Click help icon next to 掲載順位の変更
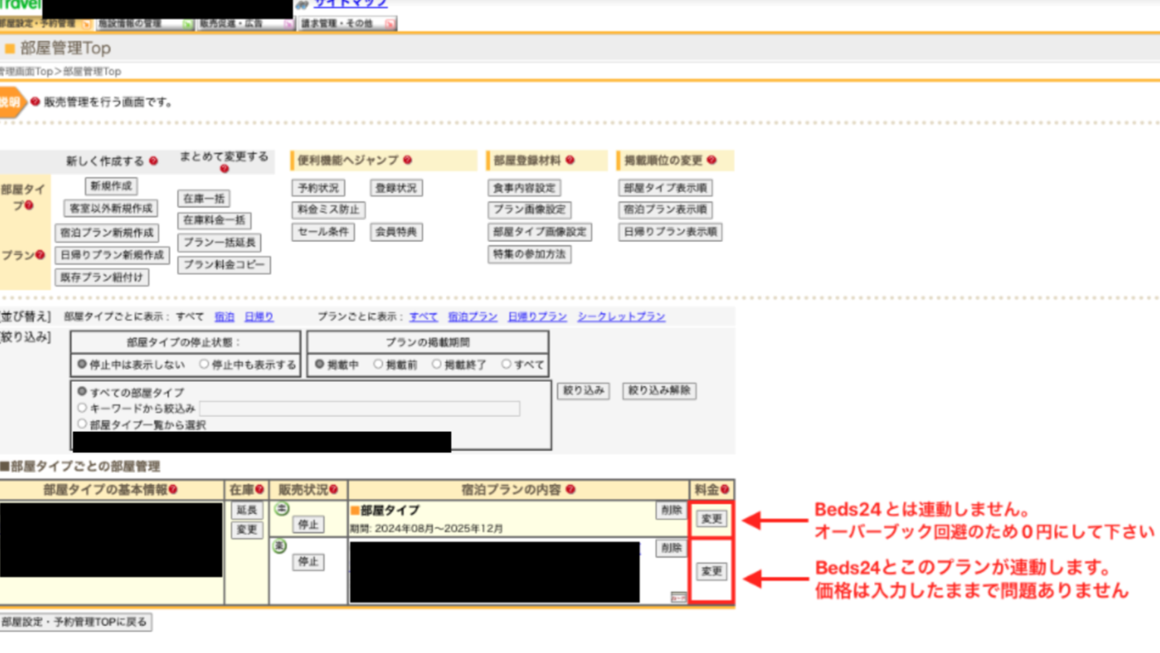Screen dimensions: 1160x653 point(712,160)
